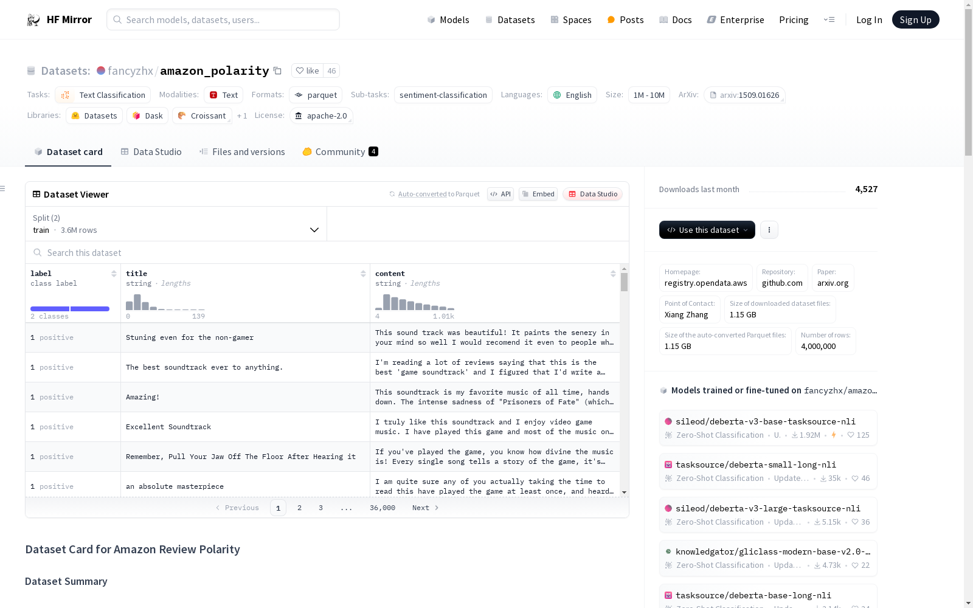Viewport: 973px width, 608px height.
Task: Select the Text Classification task tag
Action: 103,95
